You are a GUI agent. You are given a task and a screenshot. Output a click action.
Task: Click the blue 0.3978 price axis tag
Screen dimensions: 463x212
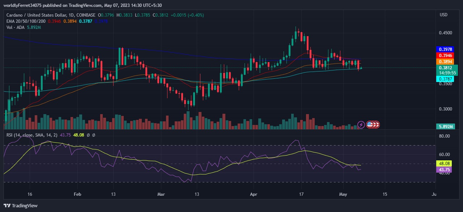click(445, 49)
